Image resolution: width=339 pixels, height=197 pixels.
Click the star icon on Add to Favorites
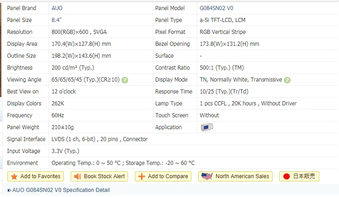tap(14, 176)
